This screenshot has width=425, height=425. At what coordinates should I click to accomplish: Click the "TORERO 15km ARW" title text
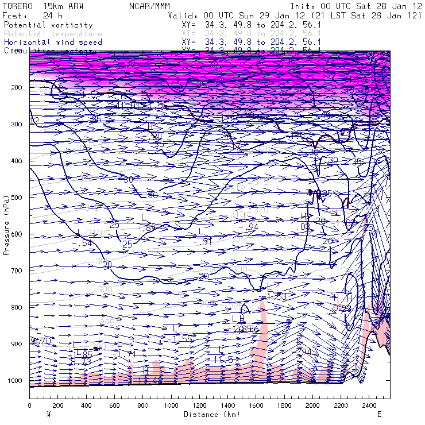click(43, 6)
